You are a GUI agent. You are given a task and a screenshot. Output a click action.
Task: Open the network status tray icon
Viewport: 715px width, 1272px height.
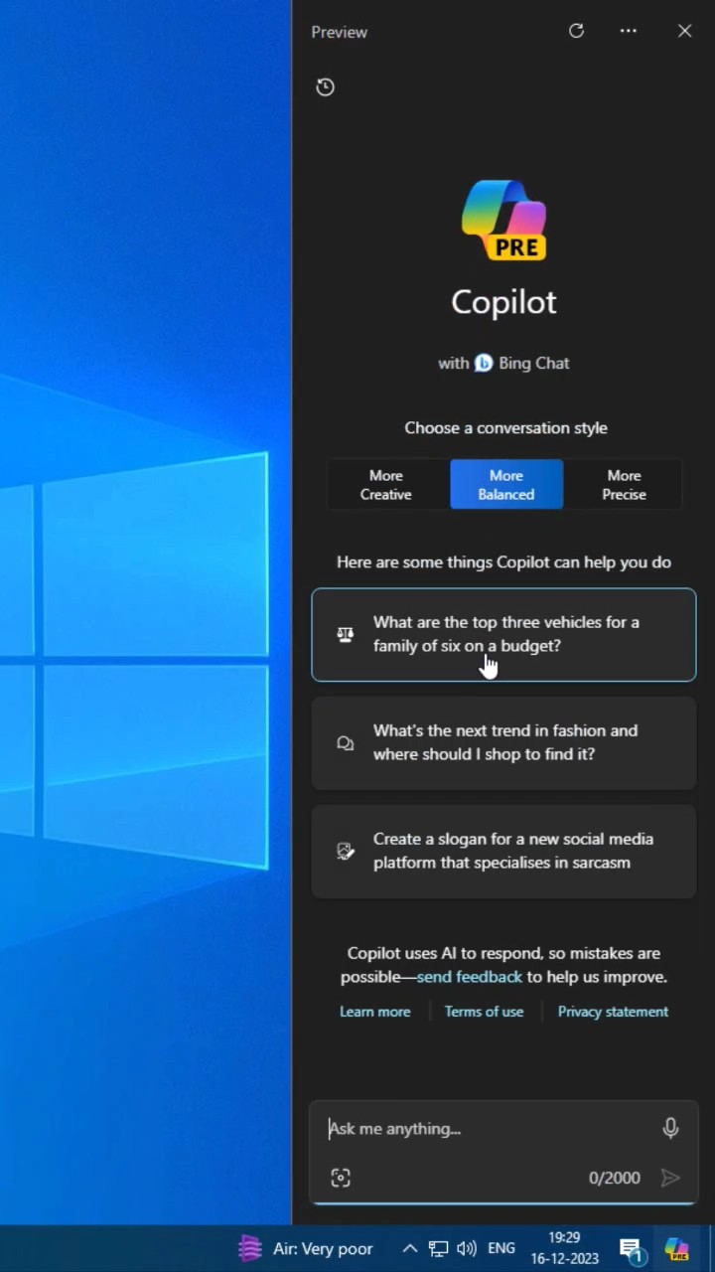point(438,1248)
